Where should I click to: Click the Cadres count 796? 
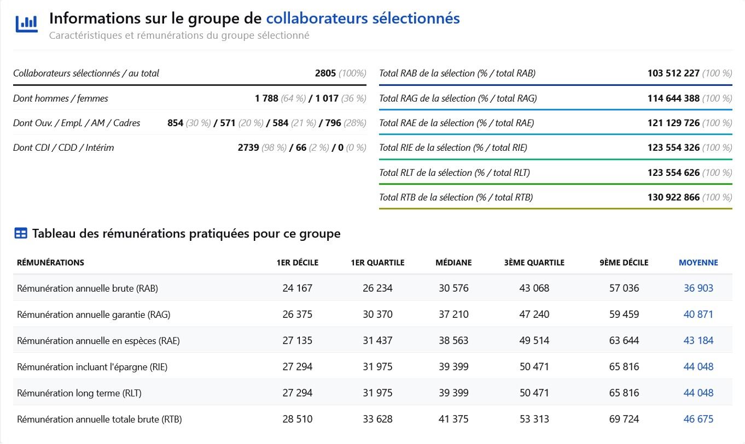click(x=333, y=123)
